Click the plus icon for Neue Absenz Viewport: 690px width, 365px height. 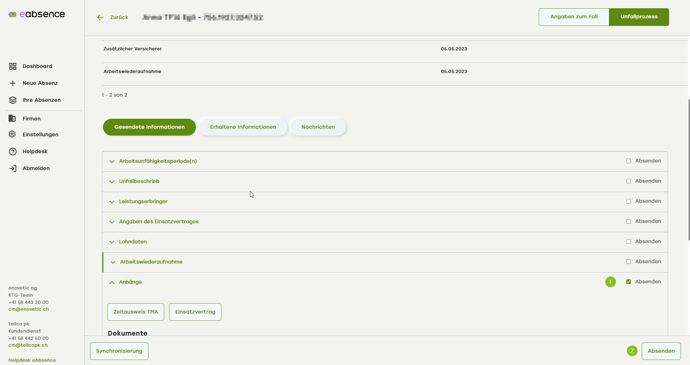coord(13,83)
